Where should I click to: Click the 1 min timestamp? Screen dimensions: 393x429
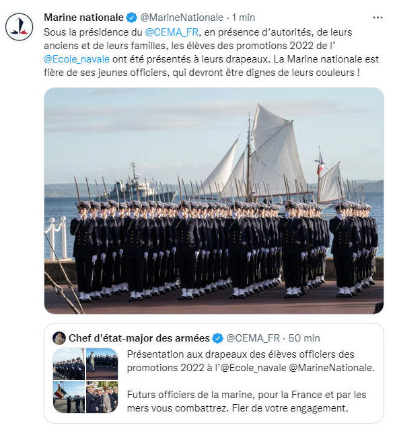pos(244,17)
